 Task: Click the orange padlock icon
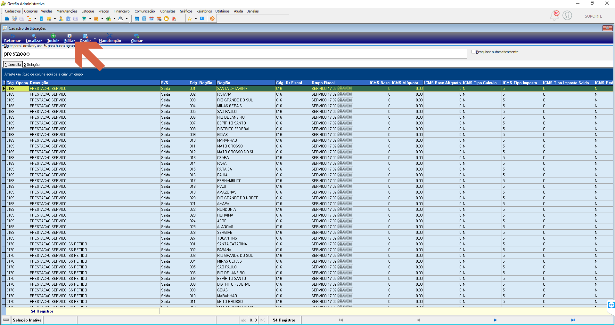point(166,19)
